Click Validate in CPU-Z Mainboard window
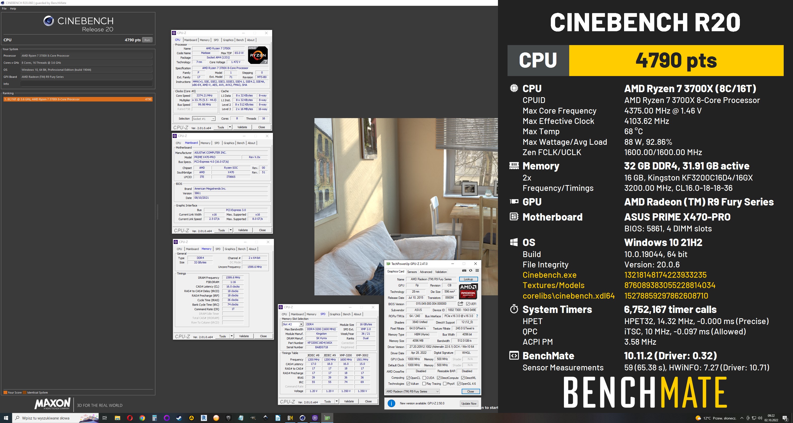793x423 pixels. pos(243,230)
